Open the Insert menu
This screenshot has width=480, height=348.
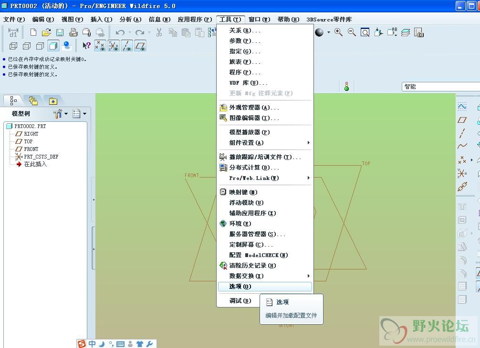point(101,19)
